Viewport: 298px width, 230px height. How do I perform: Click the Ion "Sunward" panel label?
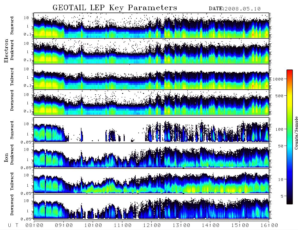12,130
